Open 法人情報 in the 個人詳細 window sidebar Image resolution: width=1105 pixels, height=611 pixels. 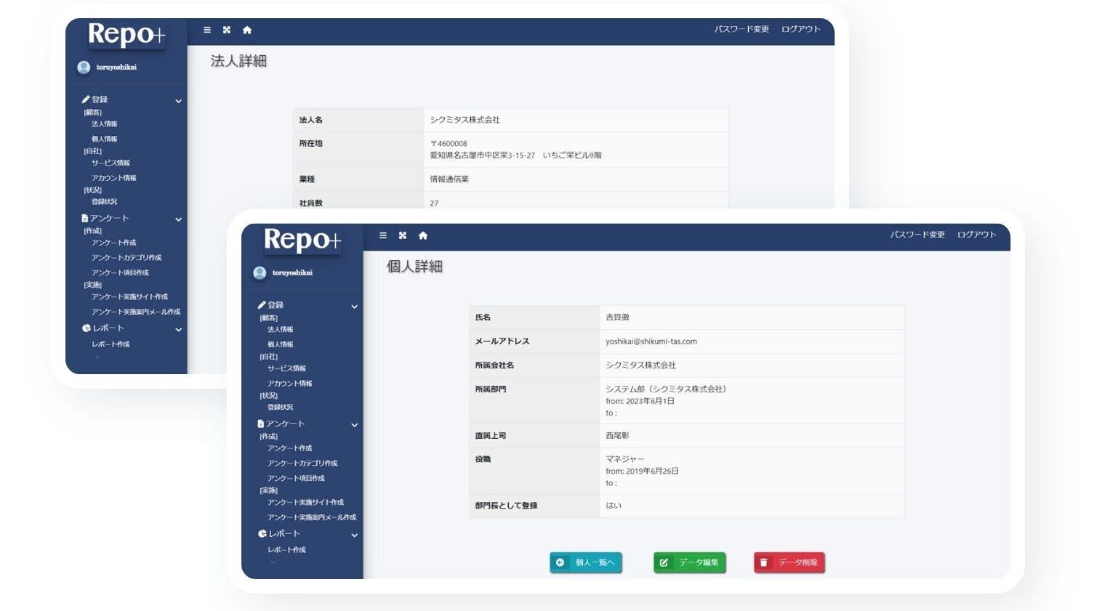coord(280,330)
